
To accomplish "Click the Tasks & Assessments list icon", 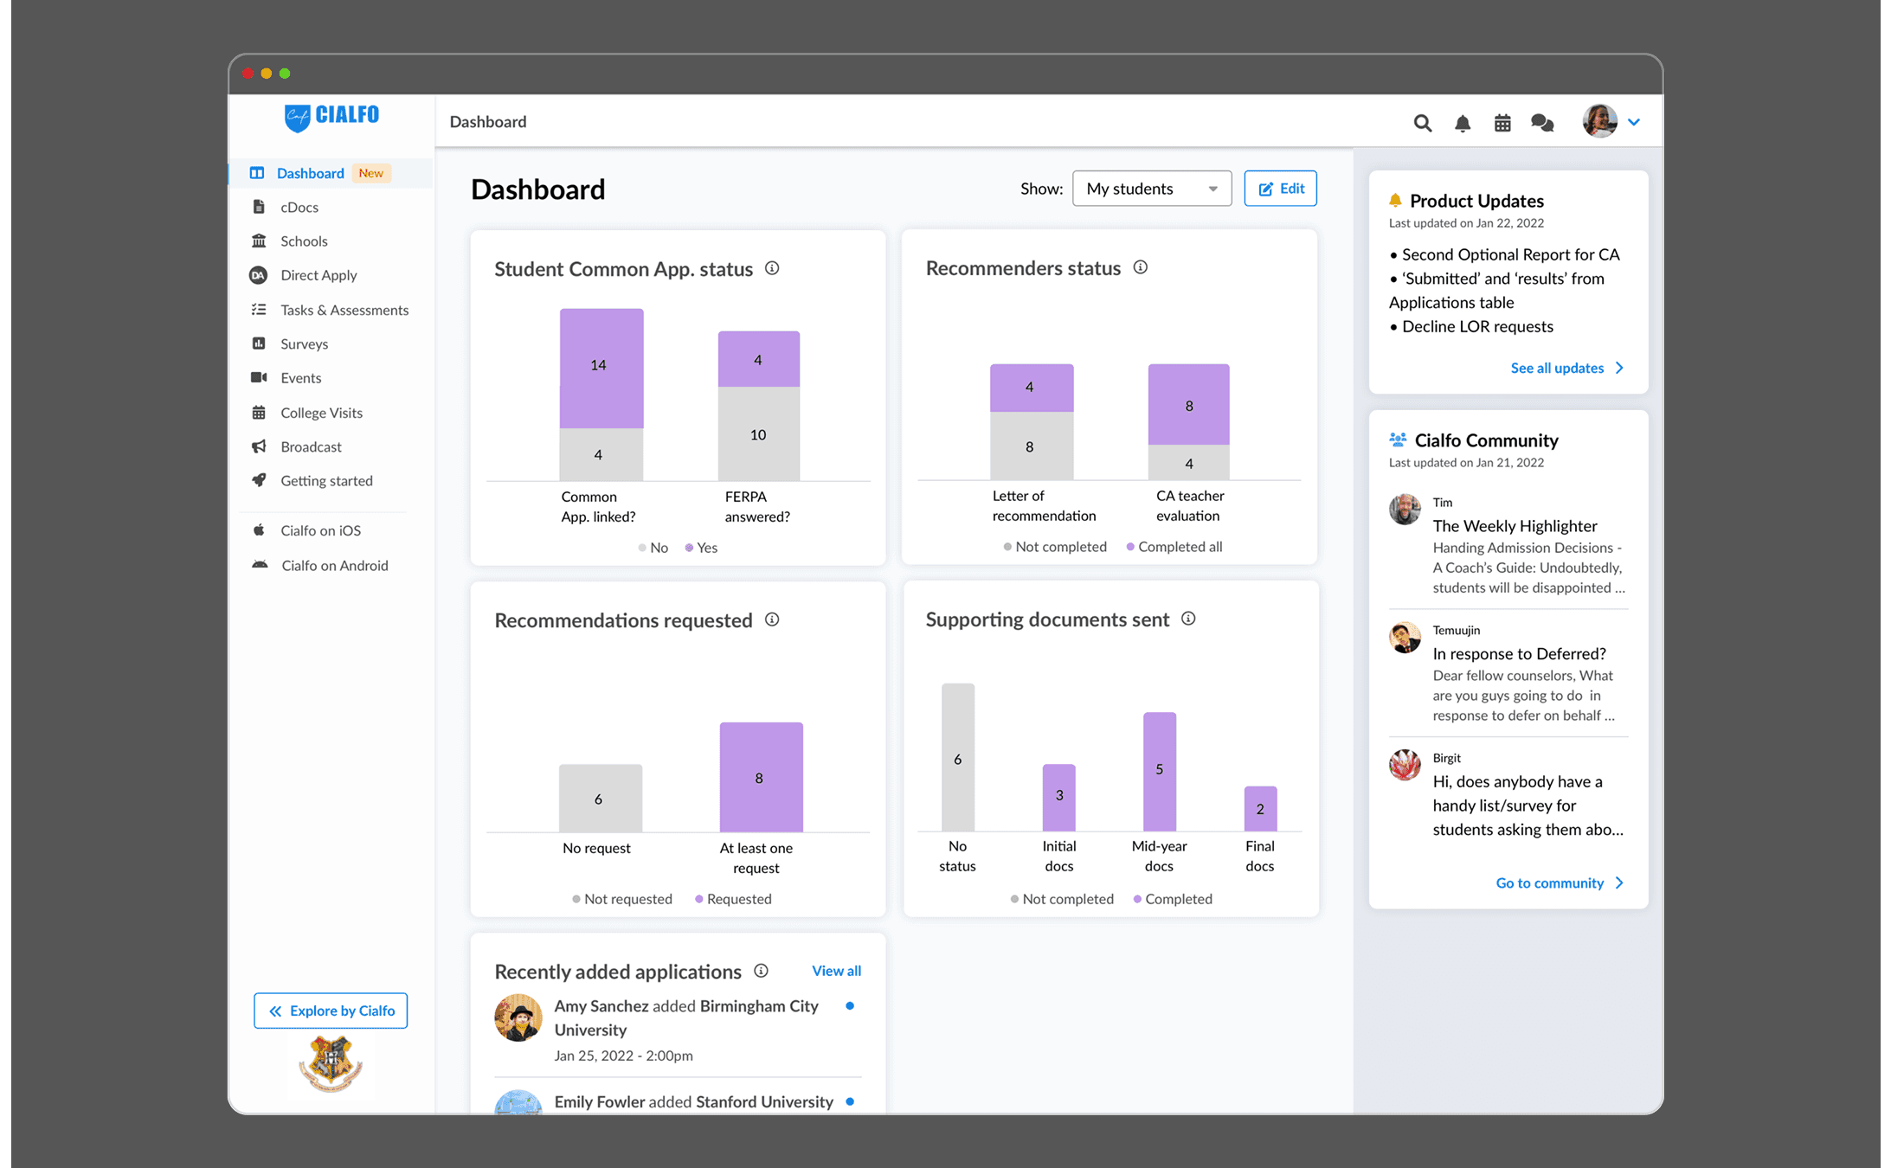I will (259, 310).
